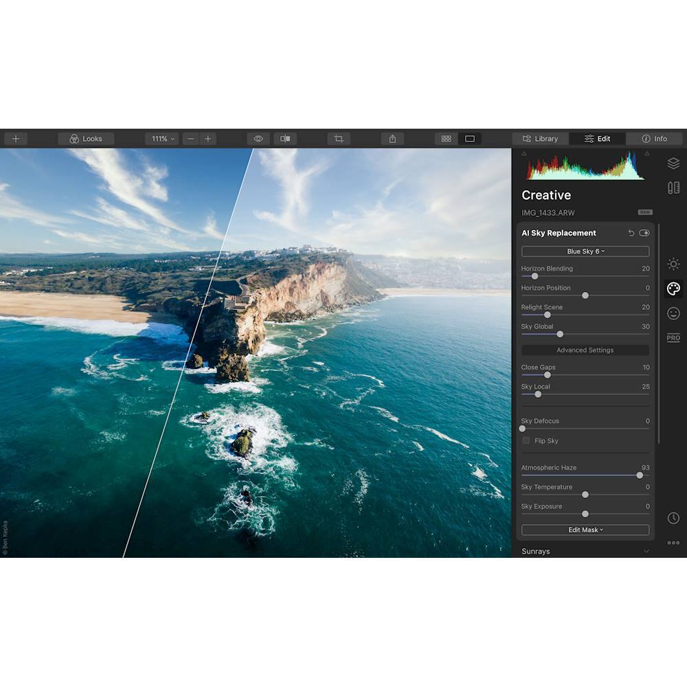Toggle the before/after split compare view

(285, 139)
